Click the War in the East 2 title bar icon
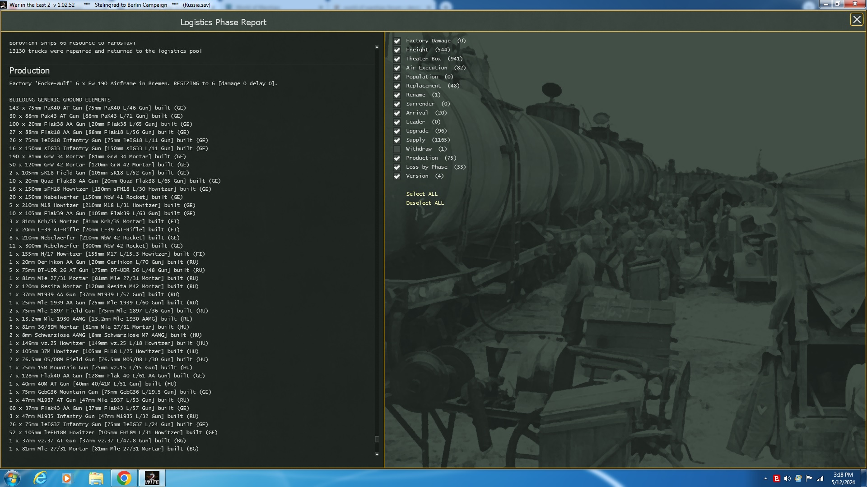Image resolution: width=867 pixels, height=487 pixels. click(x=4, y=5)
